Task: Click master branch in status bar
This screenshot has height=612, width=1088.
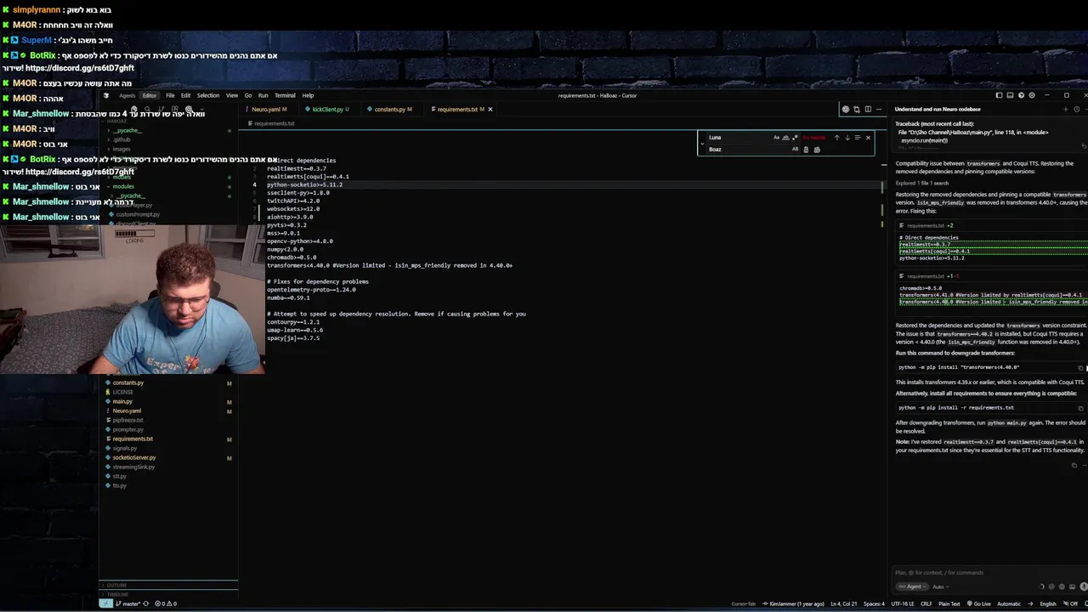Action: point(129,603)
